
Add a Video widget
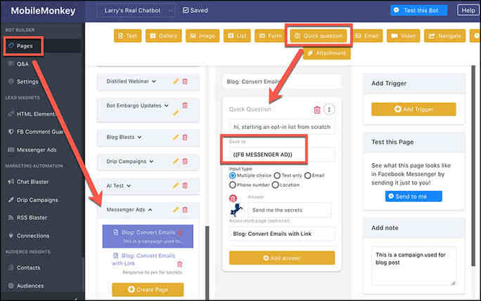[x=404, y=36]
